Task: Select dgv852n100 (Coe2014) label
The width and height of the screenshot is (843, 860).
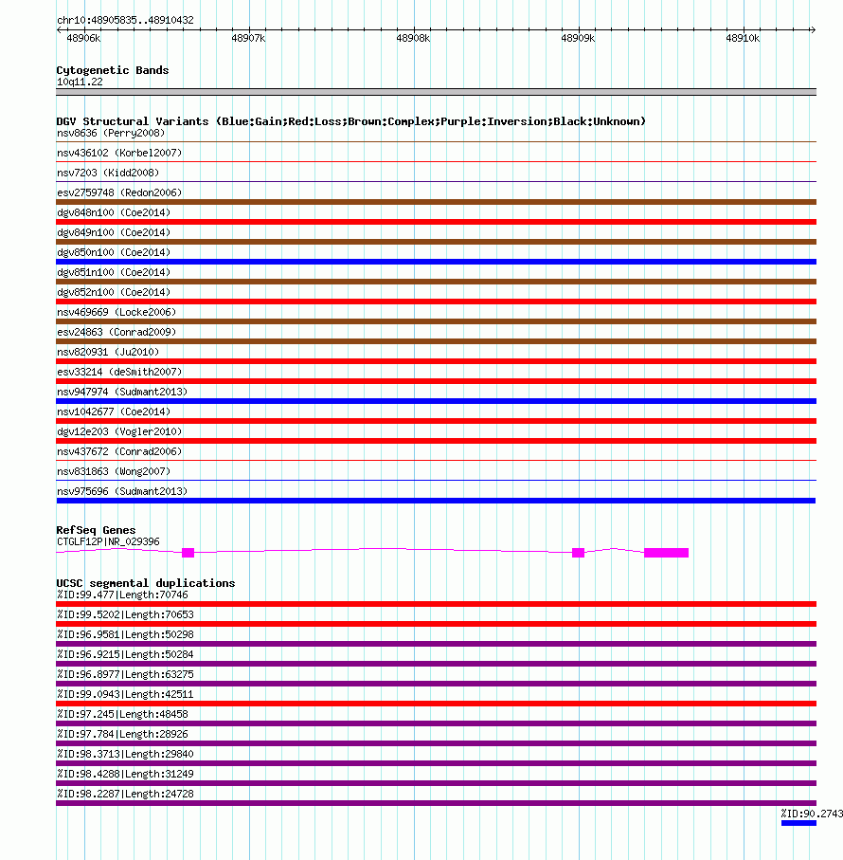Action: click(114, 292)
